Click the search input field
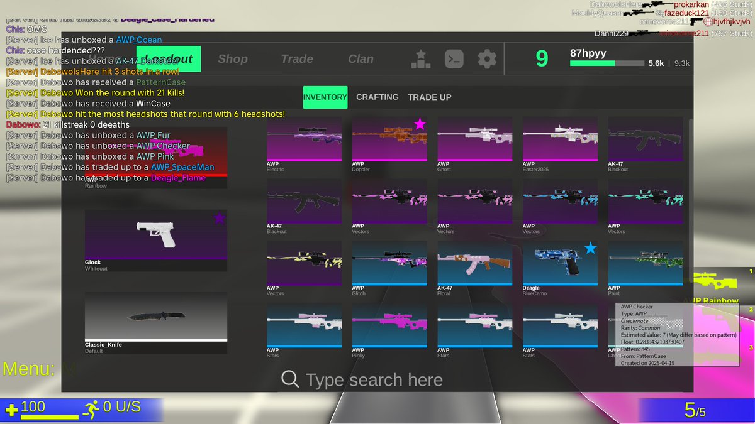The height and width of the screenshot is (424, 755). pyautogui.click(x=374, y=380)
